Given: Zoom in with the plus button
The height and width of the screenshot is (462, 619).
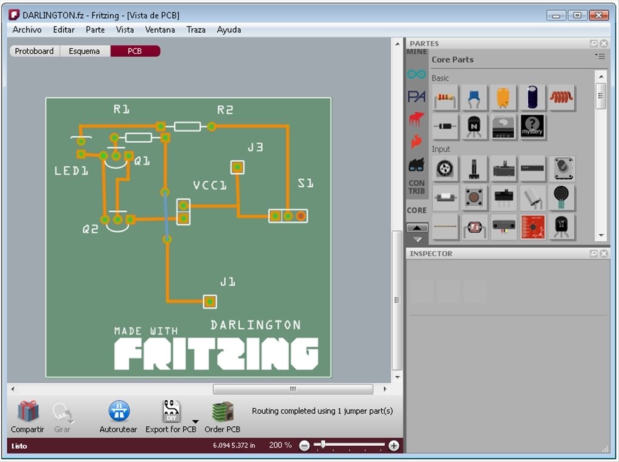Looking at the screenshot, I should tap(393, 446).
